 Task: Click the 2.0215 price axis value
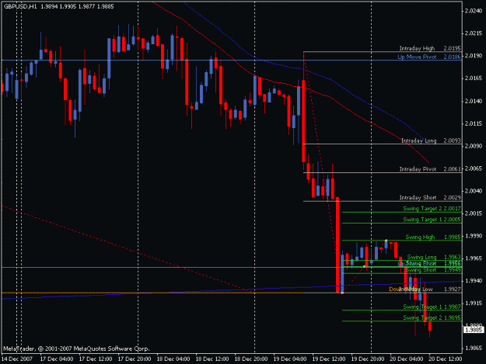474,33
